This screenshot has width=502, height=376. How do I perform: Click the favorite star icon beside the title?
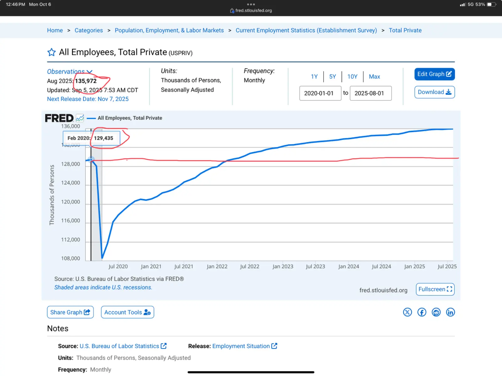click(51, 52)
